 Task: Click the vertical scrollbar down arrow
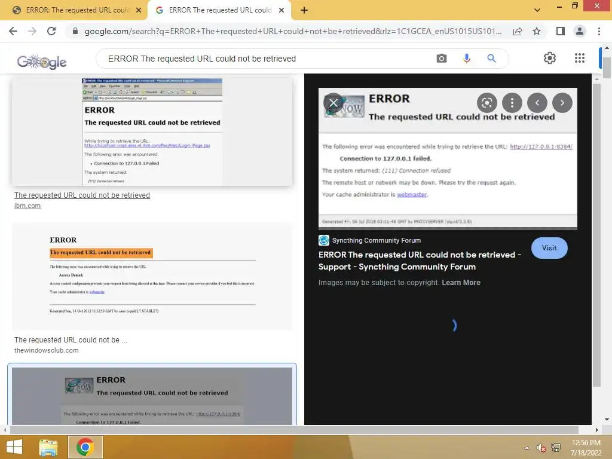607,420
